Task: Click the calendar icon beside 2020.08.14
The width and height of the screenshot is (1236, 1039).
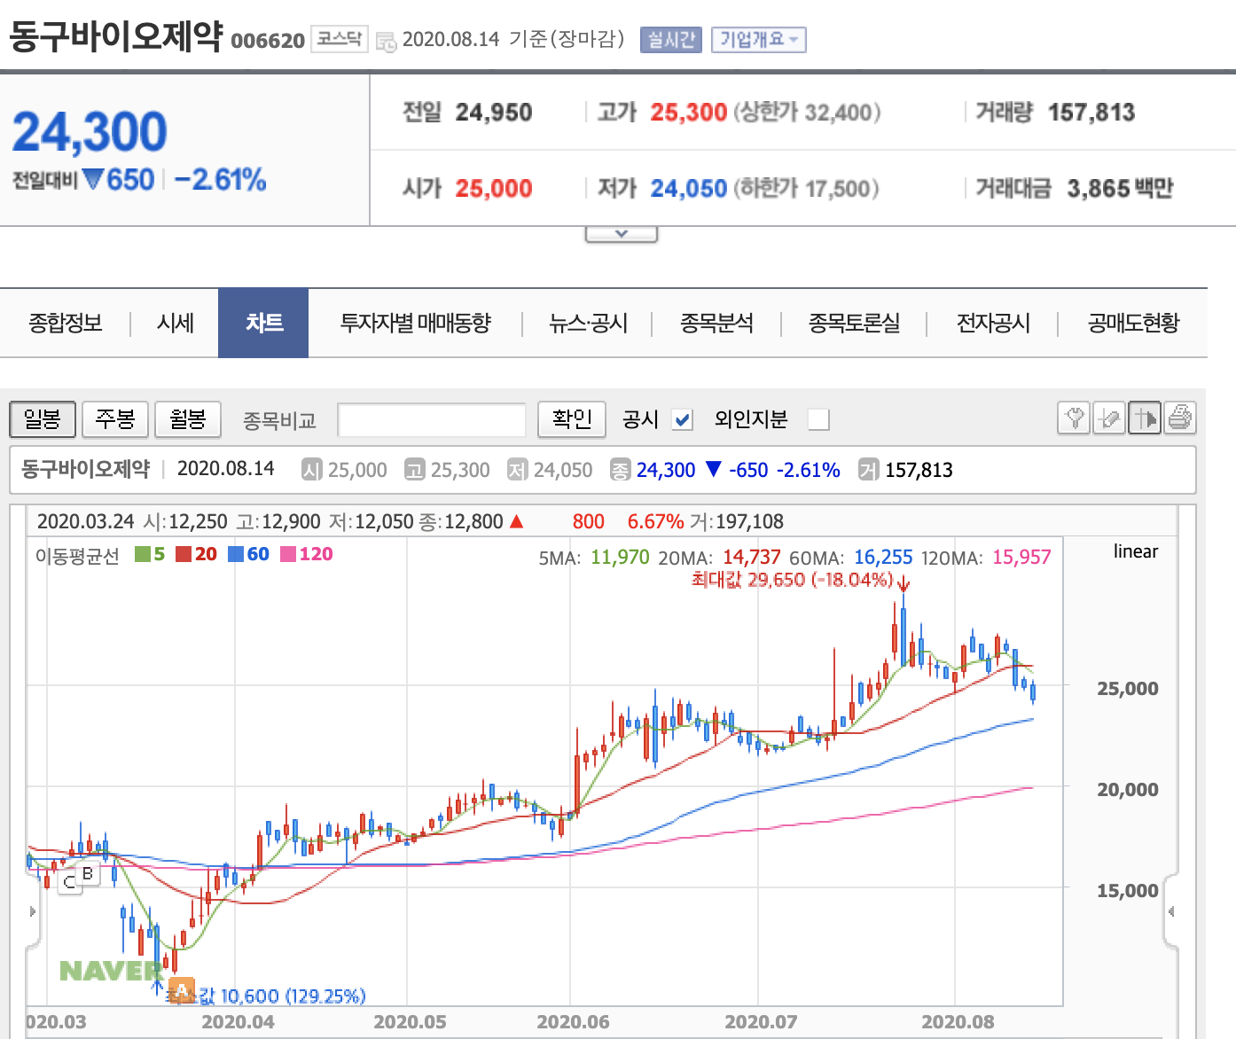Action: click(387, 41)
